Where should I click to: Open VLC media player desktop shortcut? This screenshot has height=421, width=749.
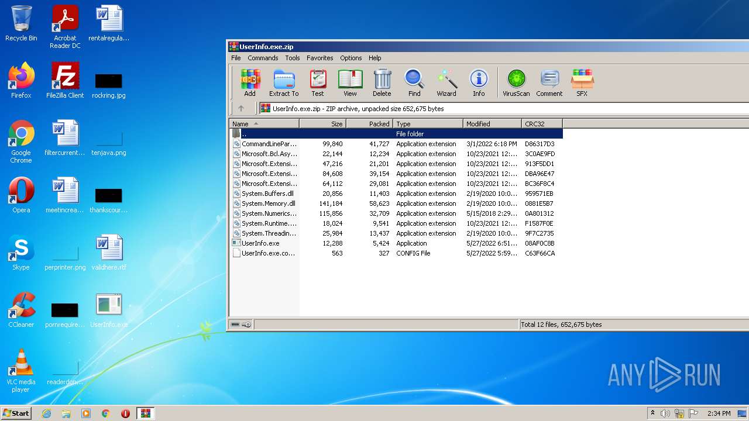[21, 371]
